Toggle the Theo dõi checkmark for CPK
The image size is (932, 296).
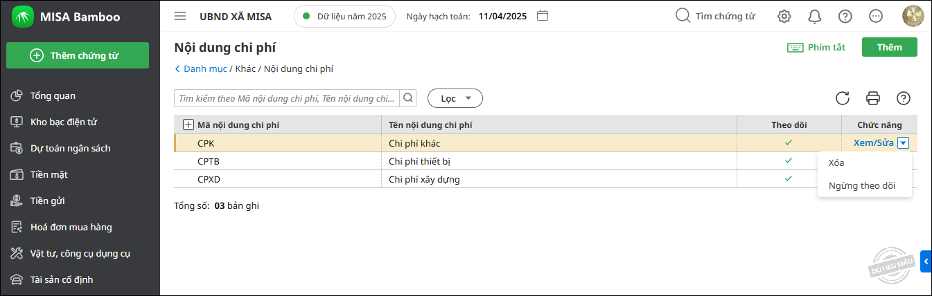(x=789, y=142)
